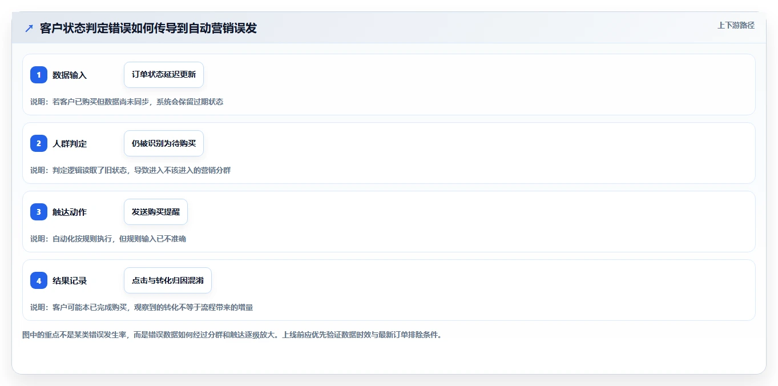778x386 pixels.
Task: Click the step number 2 badge
Action: pos(39,143)
